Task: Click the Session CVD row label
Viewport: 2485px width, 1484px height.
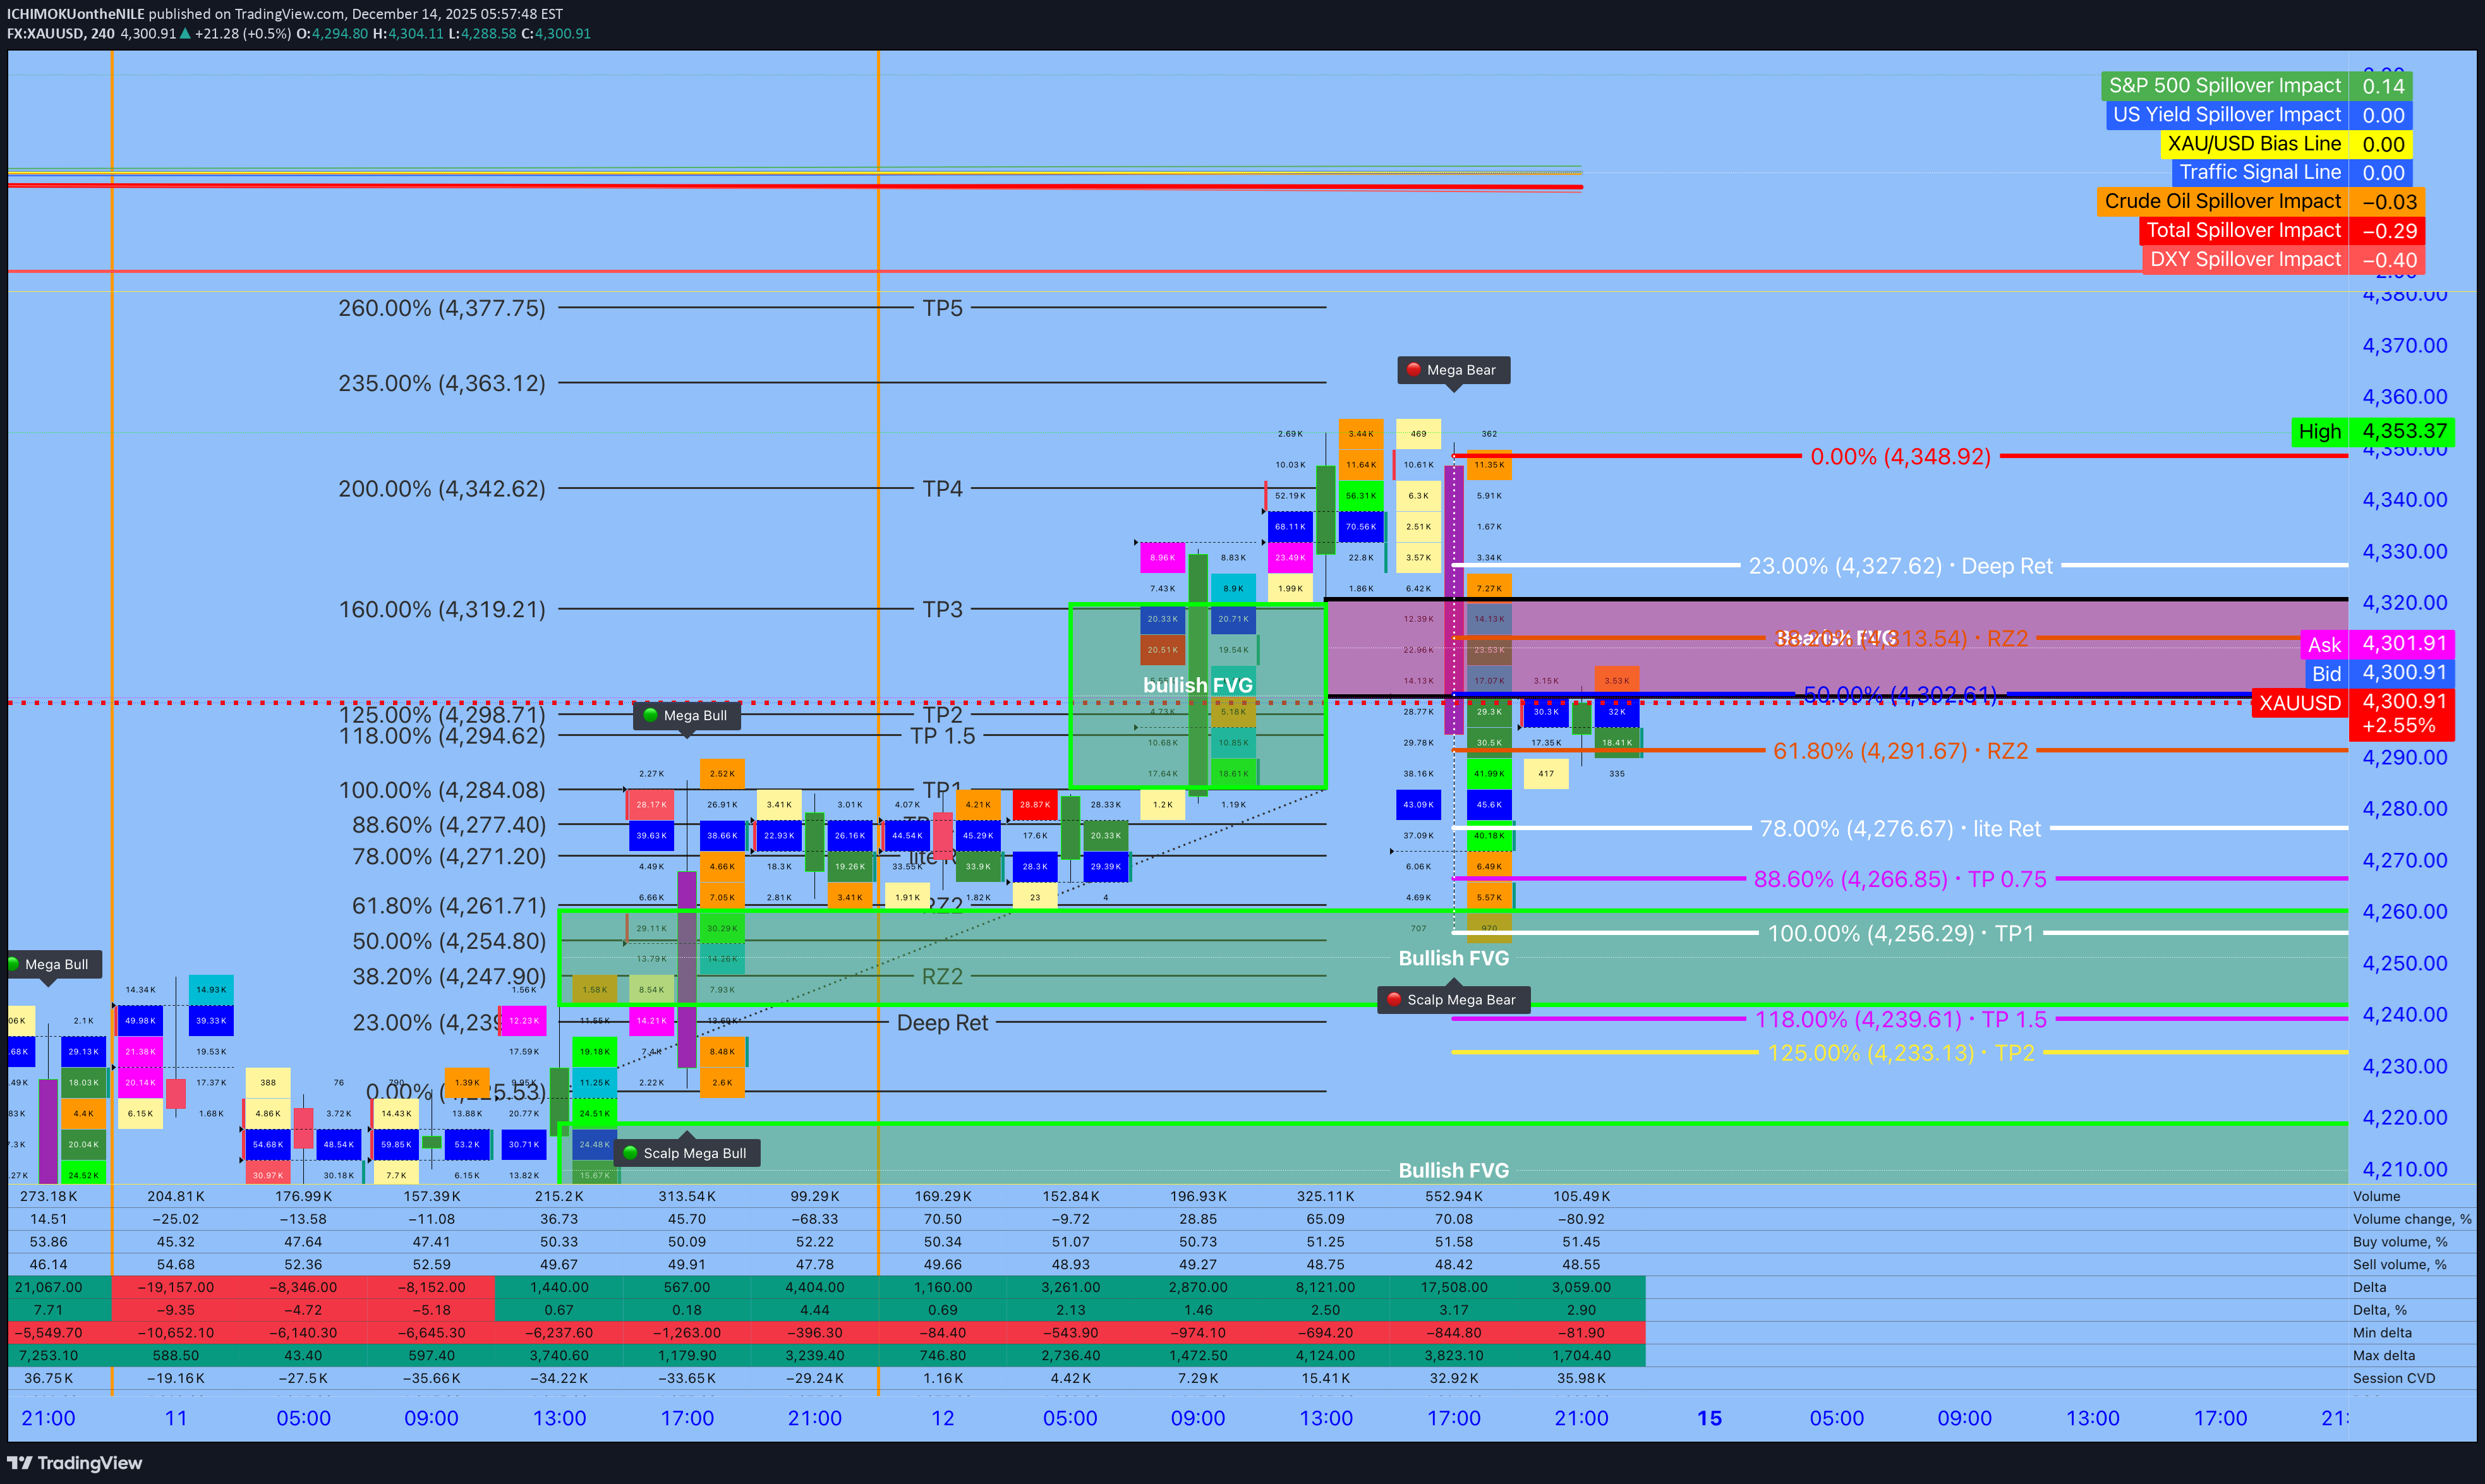Action: click(x=2393, y=1378)
